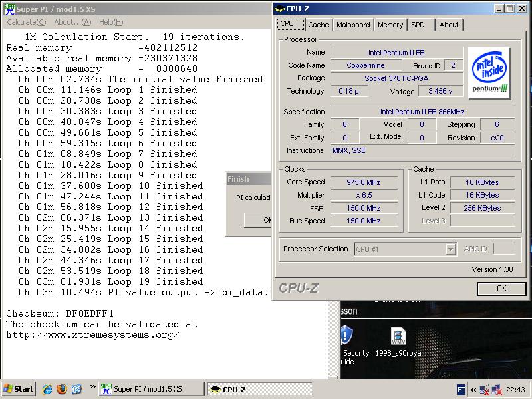Click the Core Speed 975.0 MHz value
The width and height of the screenshot is (532, 399).
pyautogui.click(x=364, y=182)
